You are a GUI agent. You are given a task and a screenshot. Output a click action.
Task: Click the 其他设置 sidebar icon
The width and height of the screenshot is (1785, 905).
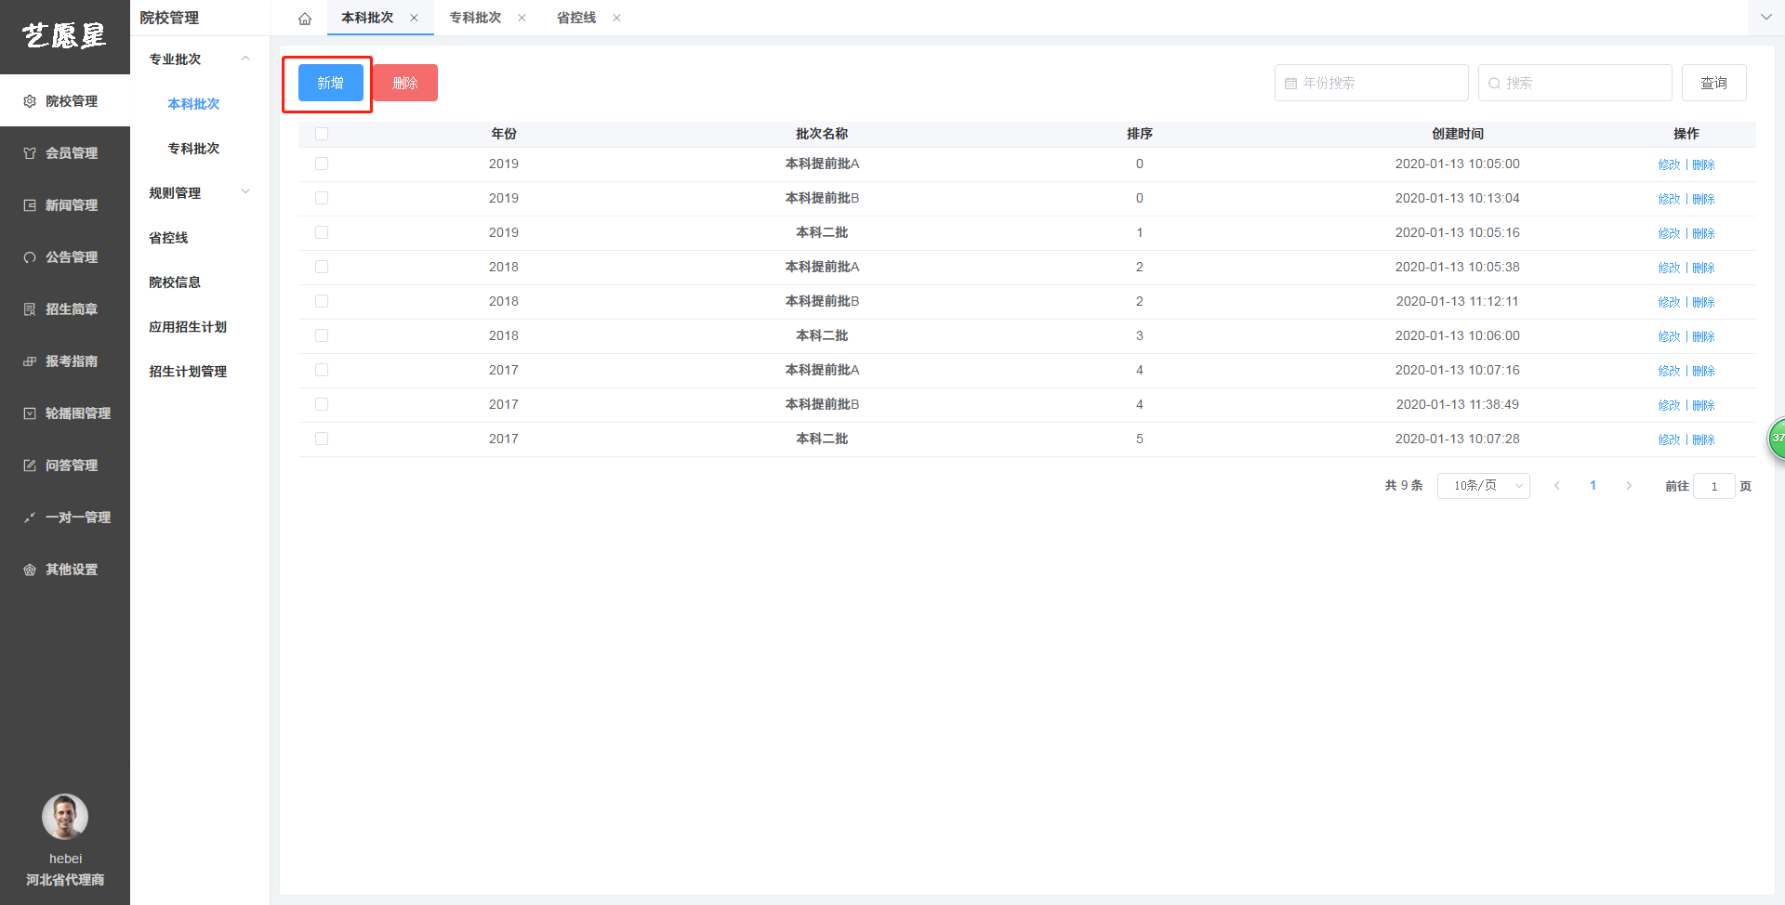coord(30,570)
